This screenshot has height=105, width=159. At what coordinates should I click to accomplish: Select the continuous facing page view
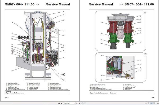pyautogui.click(x=154, y=103)
